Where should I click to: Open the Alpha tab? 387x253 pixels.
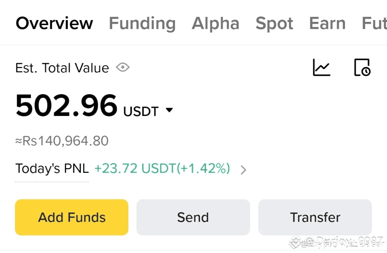pyautogui.click(x=215, y=23)
